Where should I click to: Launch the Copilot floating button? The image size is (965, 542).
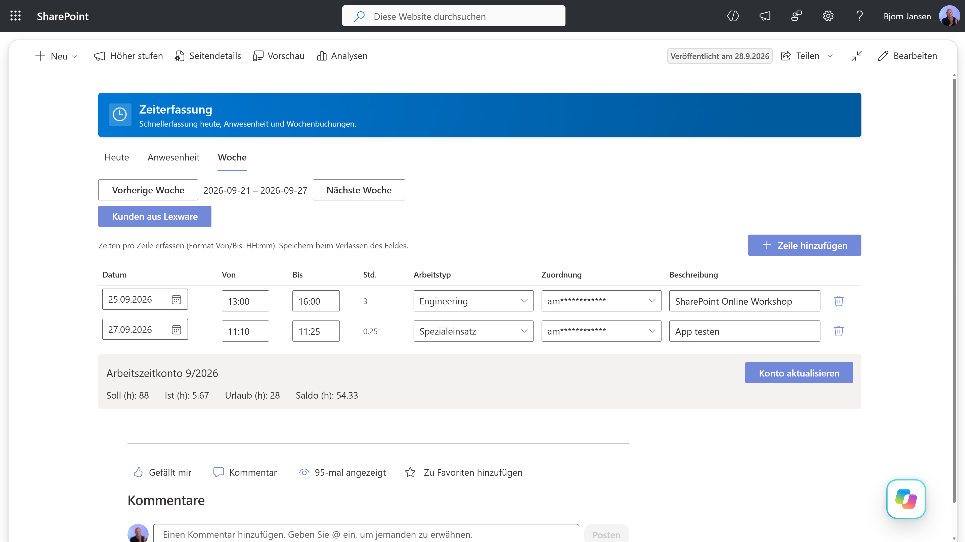pos(906,499)
